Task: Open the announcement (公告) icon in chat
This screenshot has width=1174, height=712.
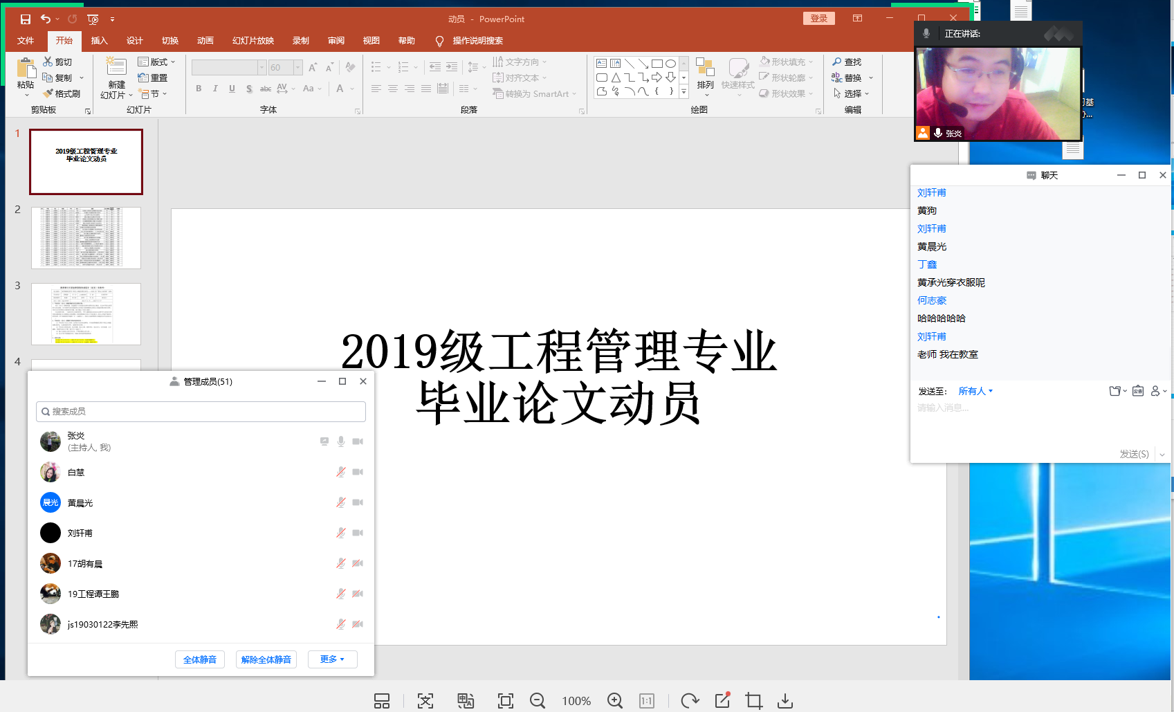Action: pos(1138,391)
